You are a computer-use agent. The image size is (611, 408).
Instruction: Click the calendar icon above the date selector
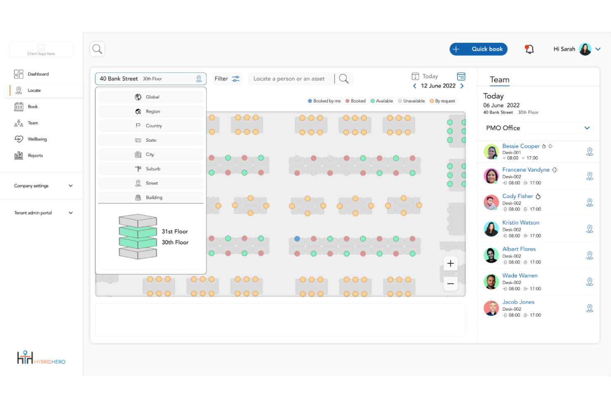pos(461,76)
